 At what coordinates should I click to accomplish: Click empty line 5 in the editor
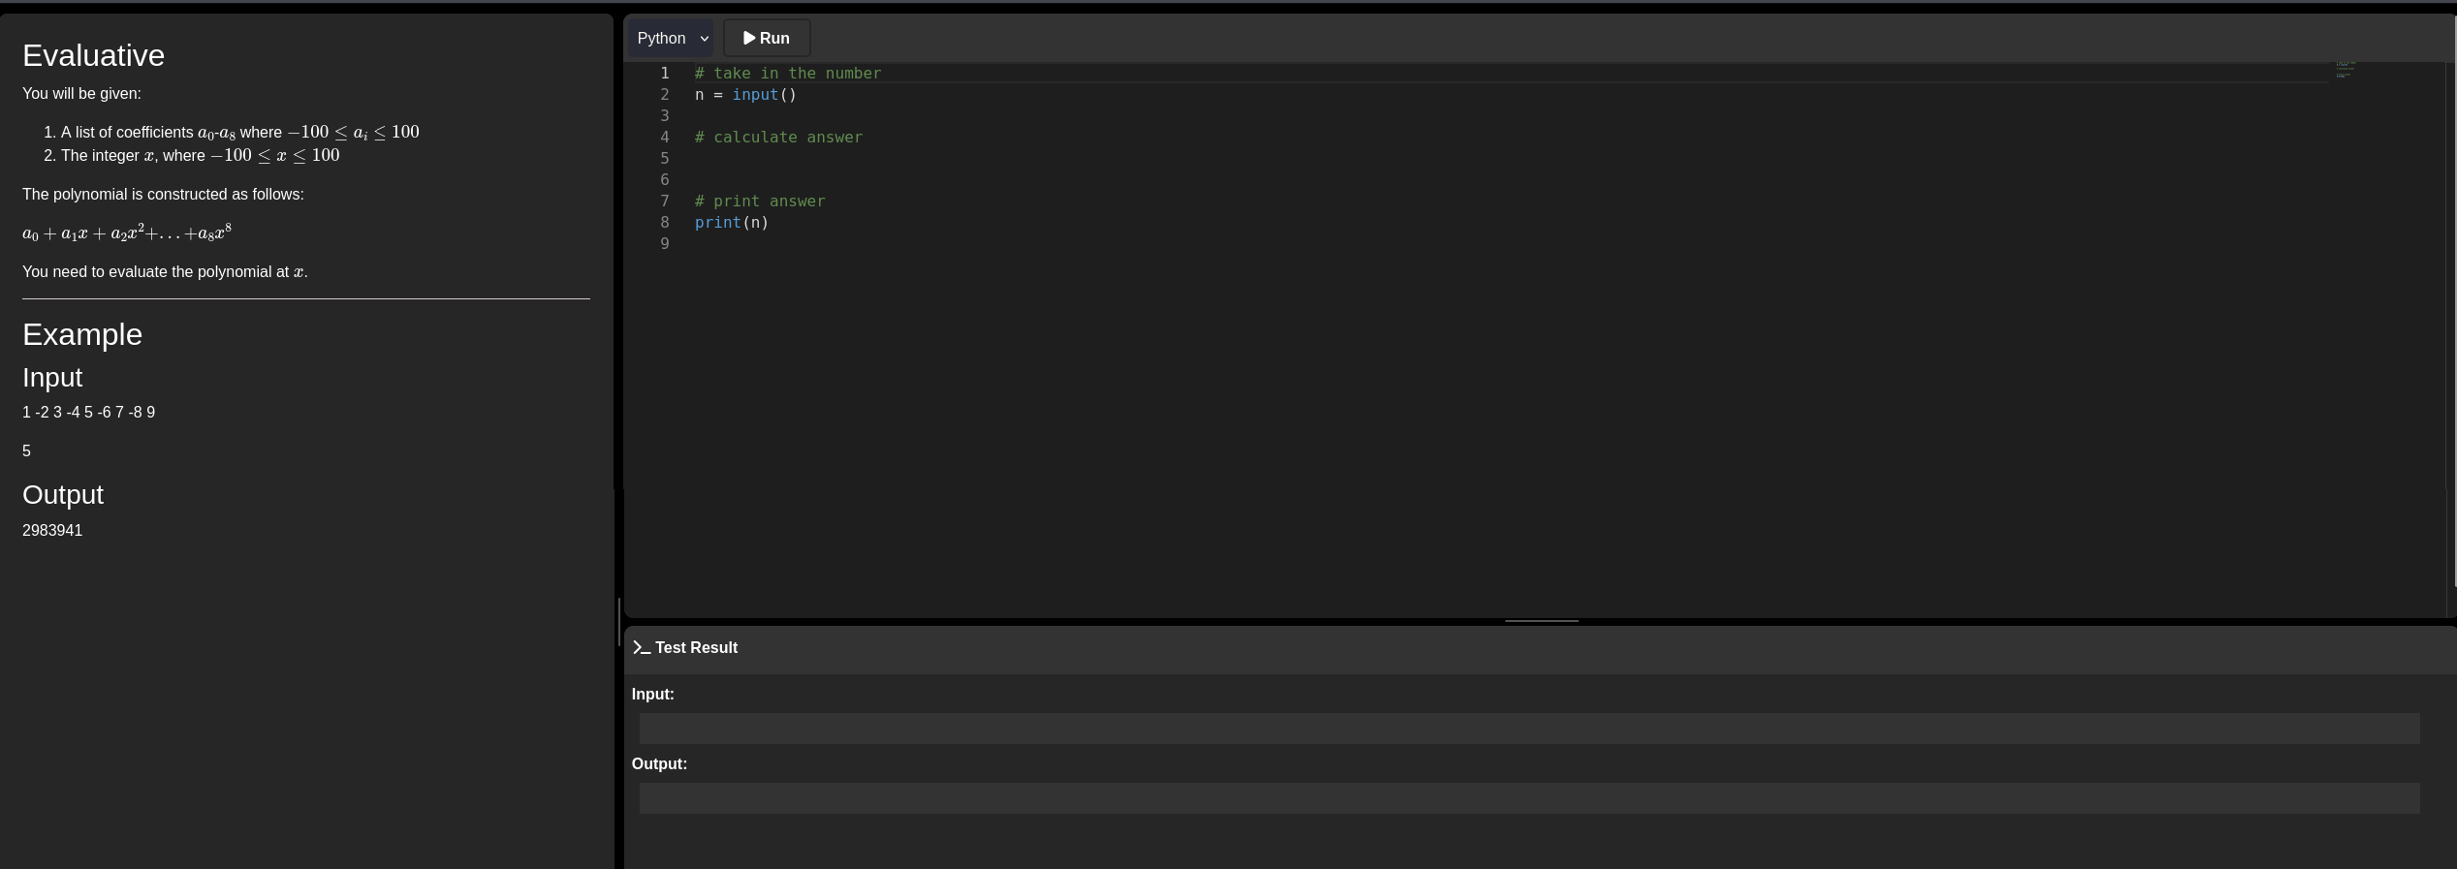(x=872, y=159)
